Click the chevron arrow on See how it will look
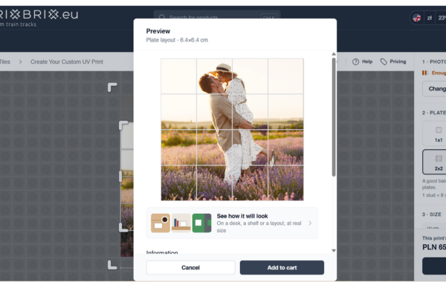This screenshot has width=446, height=282. coord(310,223)
